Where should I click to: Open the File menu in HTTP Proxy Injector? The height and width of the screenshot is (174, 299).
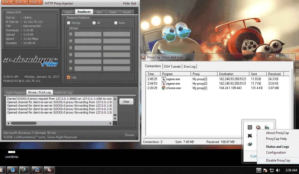point(7,2)
